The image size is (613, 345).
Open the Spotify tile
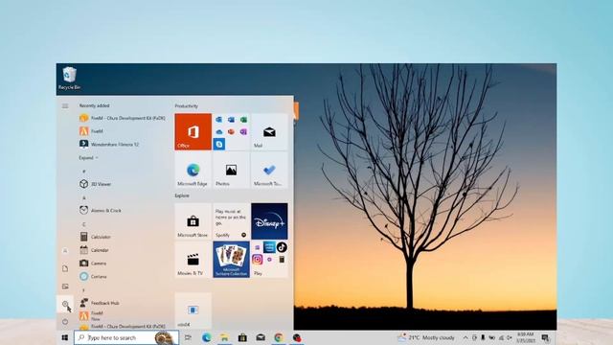[x=231, y=221]
